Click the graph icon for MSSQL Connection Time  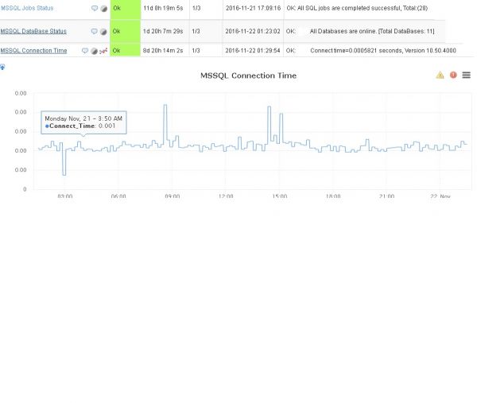(x=103, y=51)
